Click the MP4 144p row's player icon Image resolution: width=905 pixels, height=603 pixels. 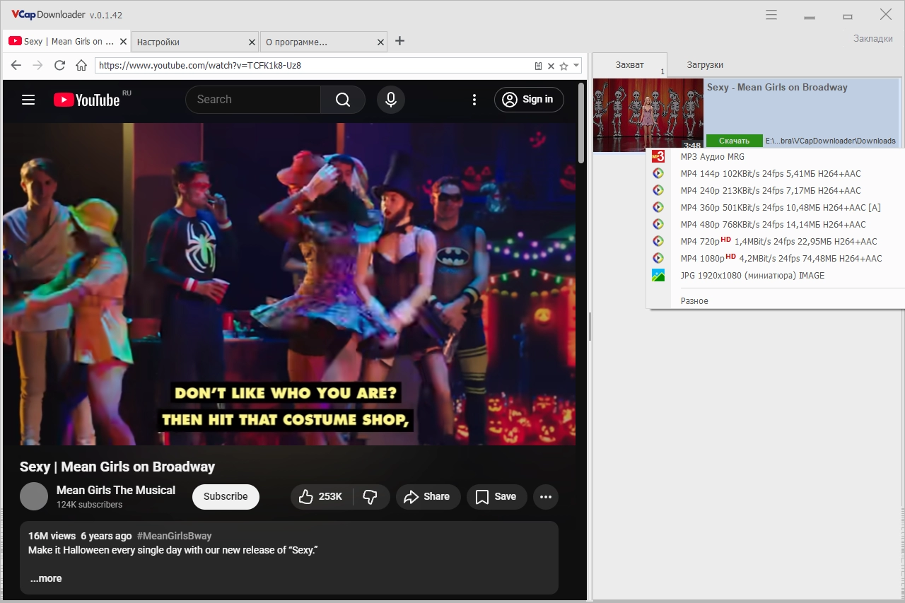tap(658, 174)
